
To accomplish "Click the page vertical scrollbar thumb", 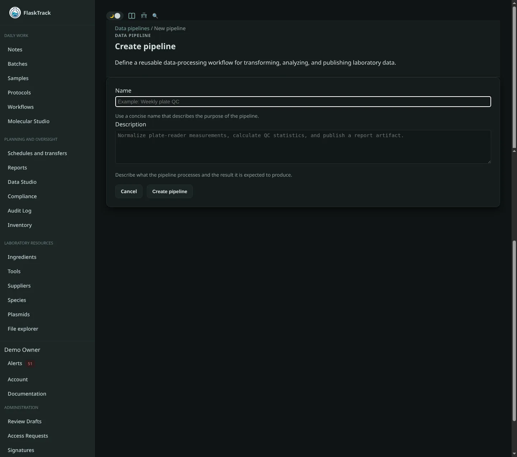I will click(x=514, y=330).
